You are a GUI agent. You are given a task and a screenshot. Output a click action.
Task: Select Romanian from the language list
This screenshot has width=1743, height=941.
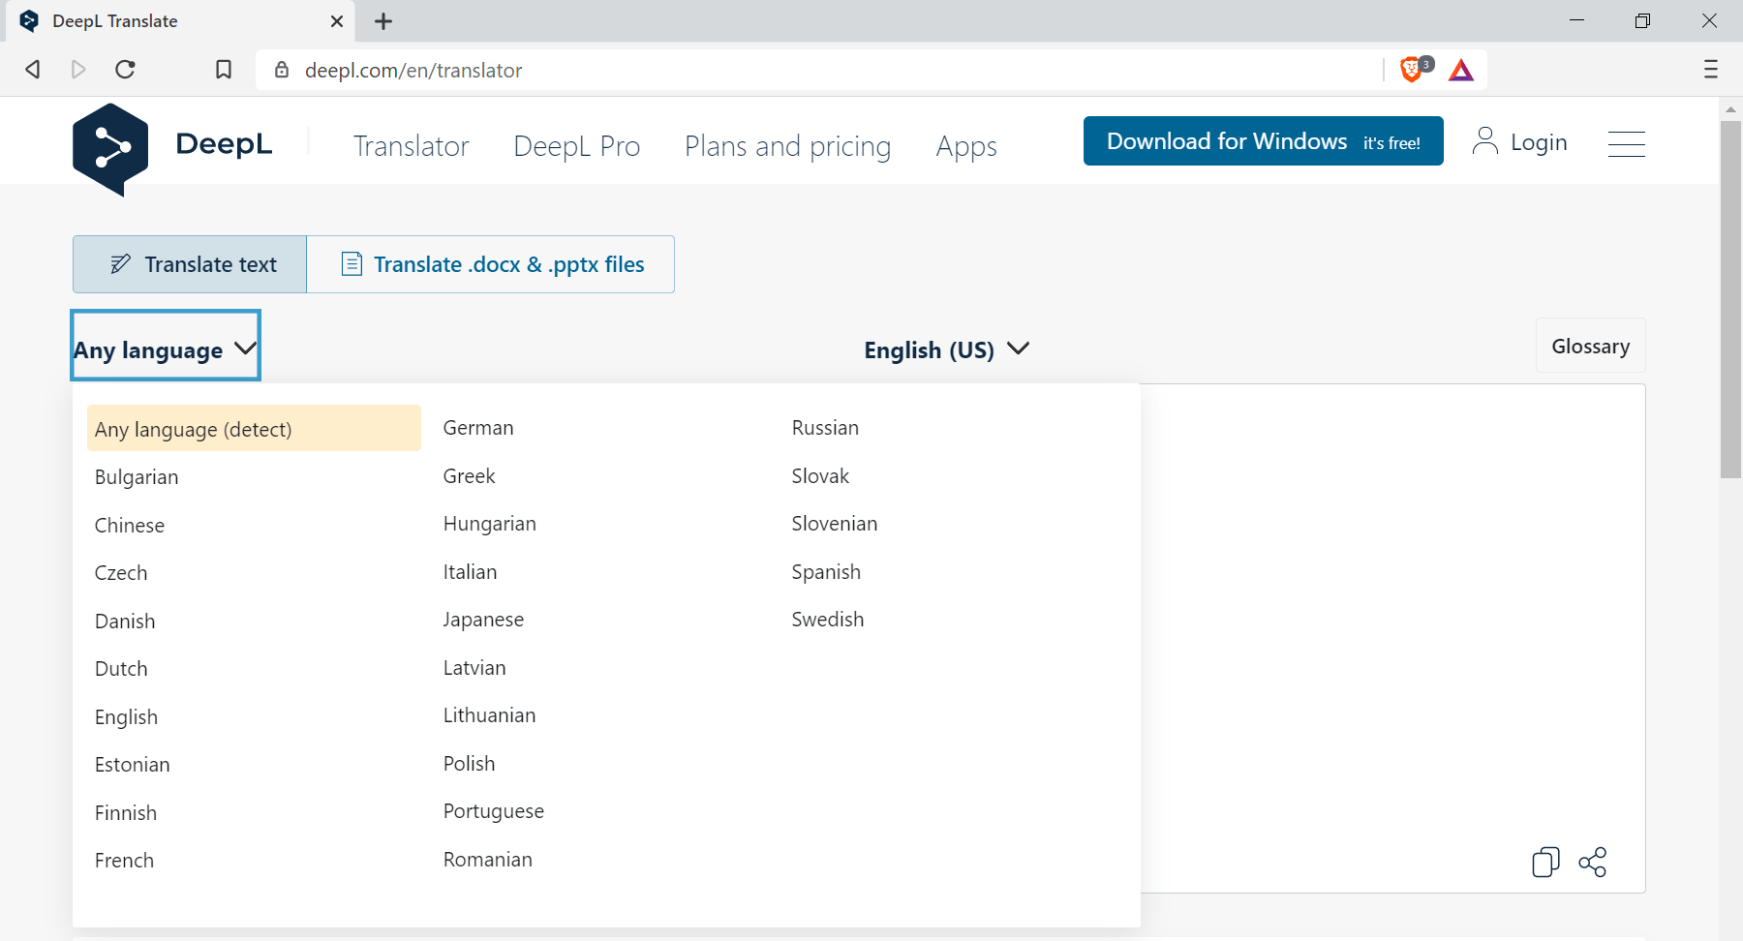pyautogui.click(x=488, y=860)
